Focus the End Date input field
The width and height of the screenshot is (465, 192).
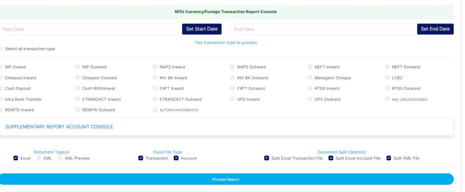[323, 29]
